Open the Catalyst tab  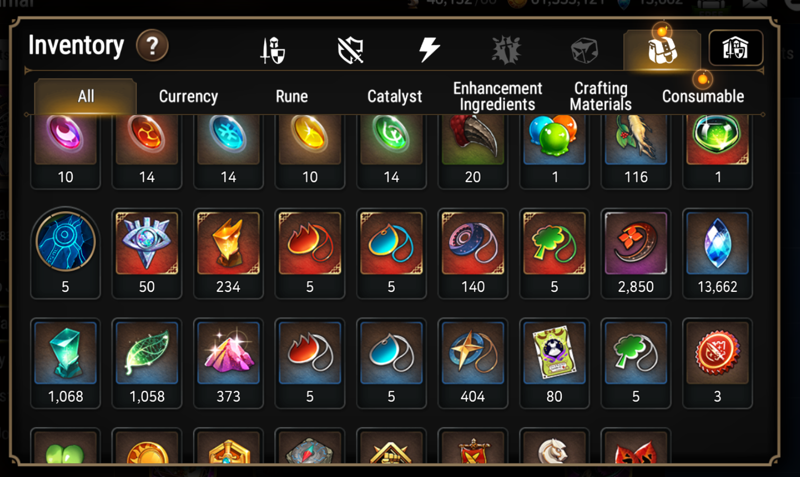[395, 96]
